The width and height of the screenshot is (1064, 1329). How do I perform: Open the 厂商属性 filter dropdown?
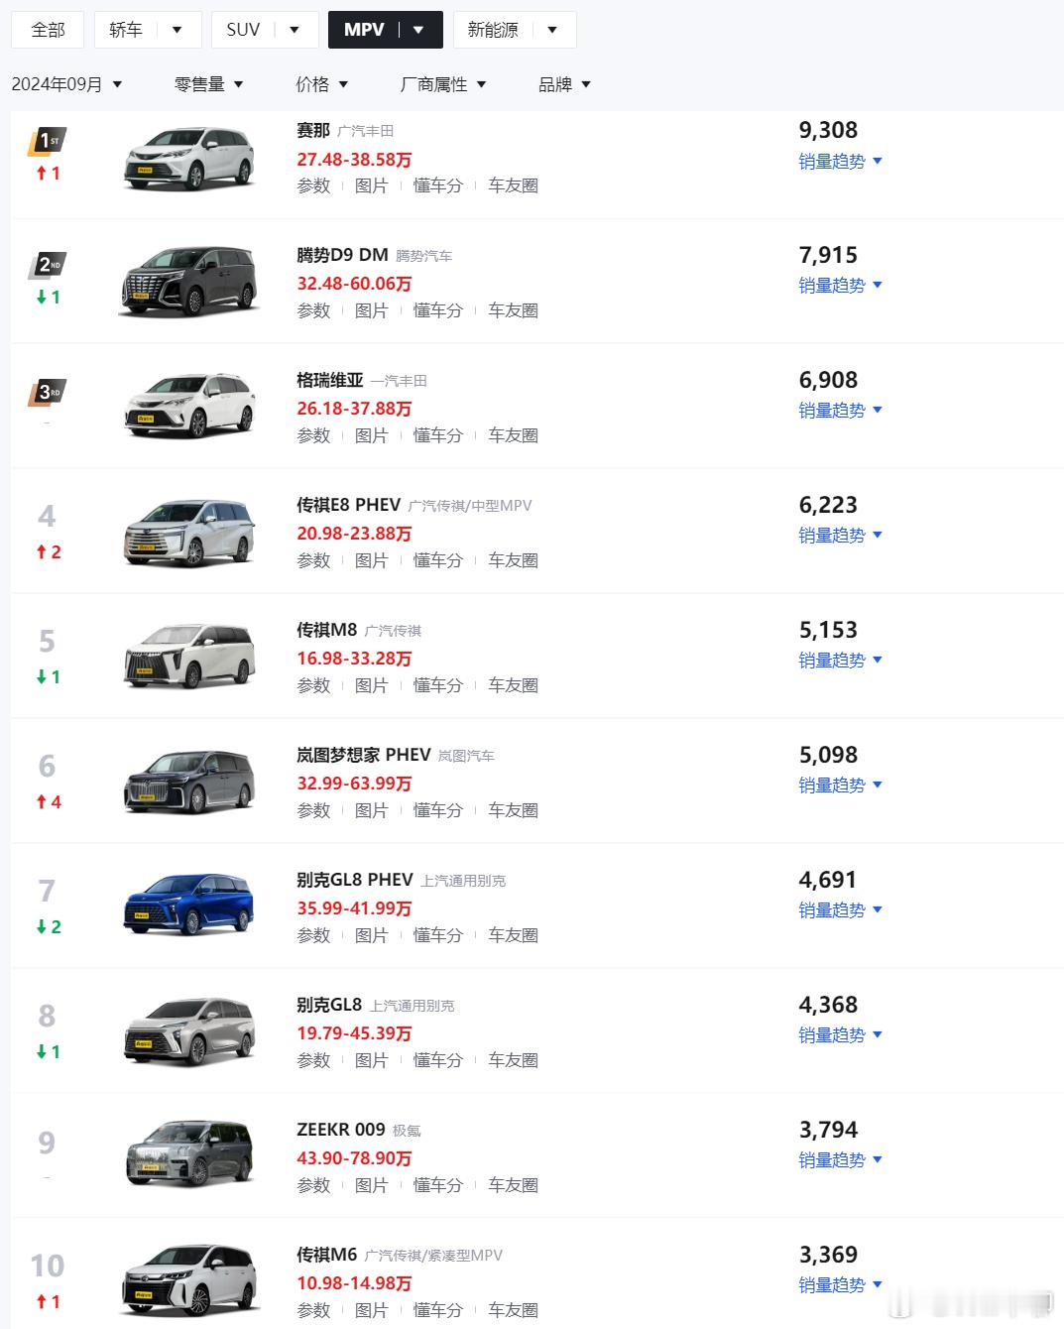tap(442, 84)
